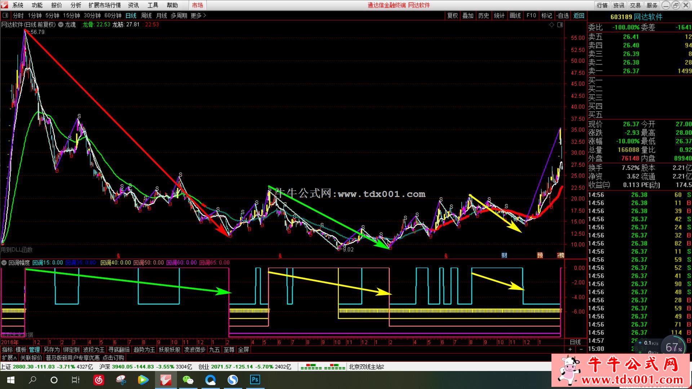Open Cortana circle icon in taskbar
The width and height of the screenshot is (692, 389).
tap(54, 380)
